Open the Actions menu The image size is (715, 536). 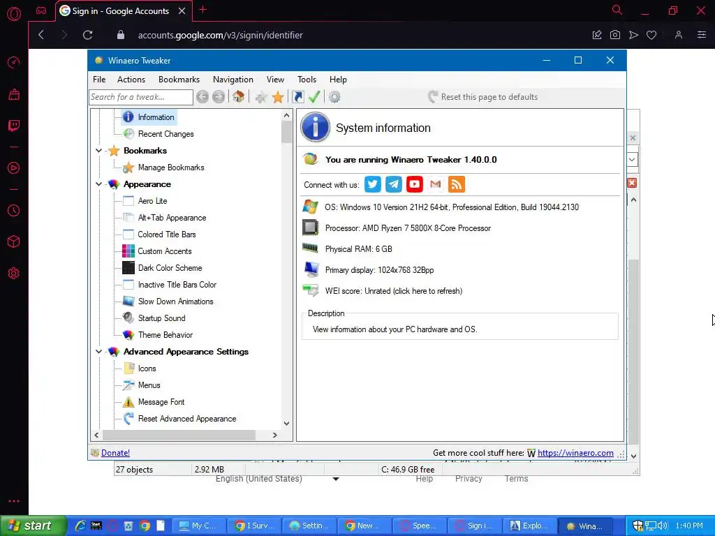[131, 80]
